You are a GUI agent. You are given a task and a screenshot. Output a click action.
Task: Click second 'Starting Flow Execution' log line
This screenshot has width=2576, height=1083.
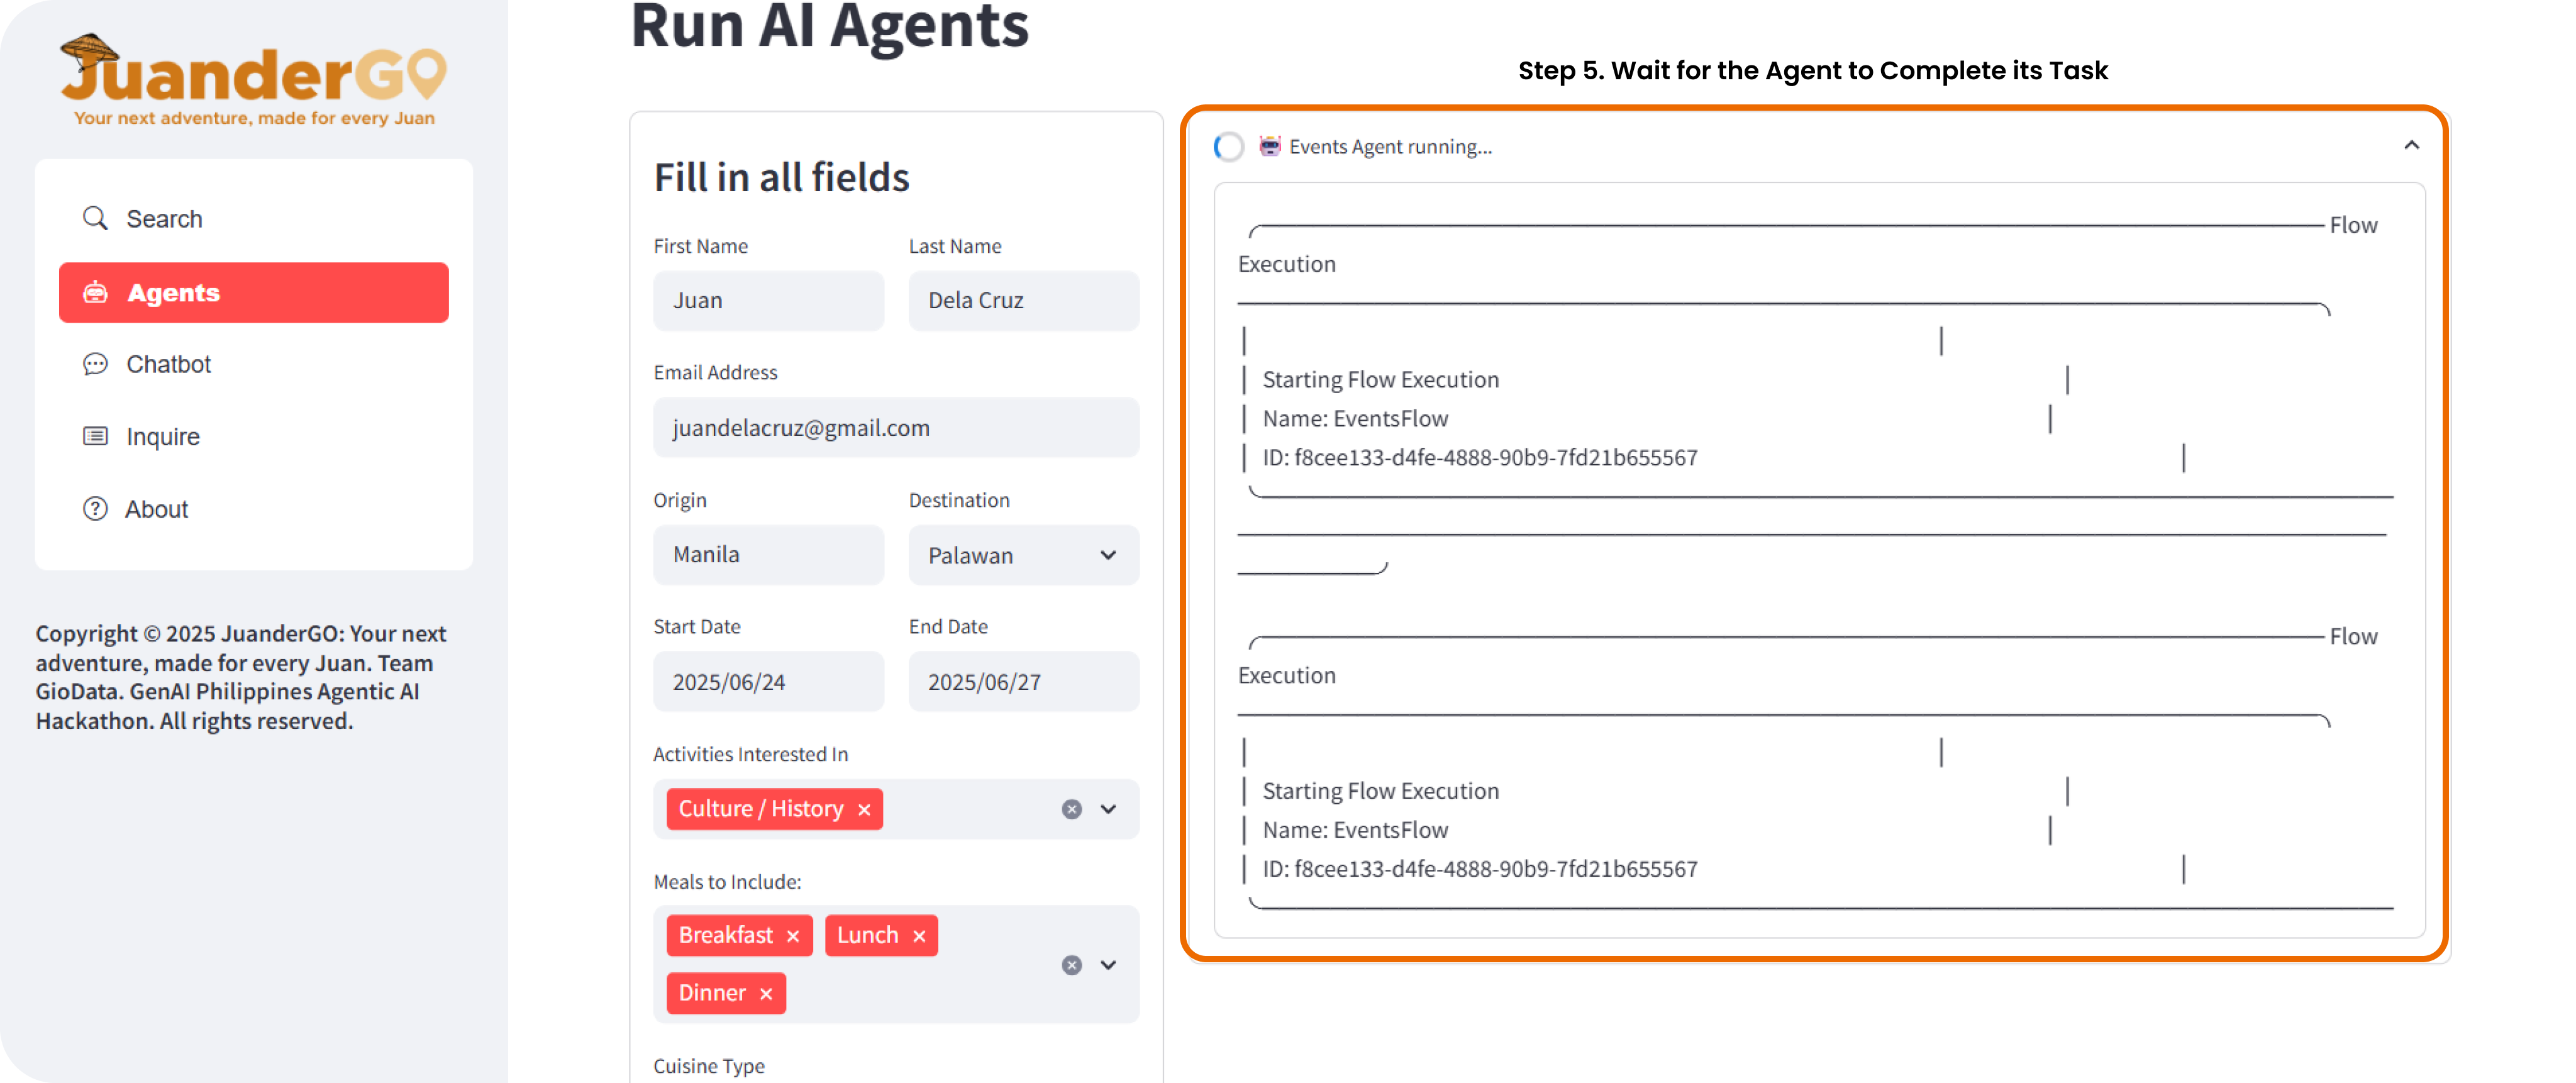coord(1380,791)
